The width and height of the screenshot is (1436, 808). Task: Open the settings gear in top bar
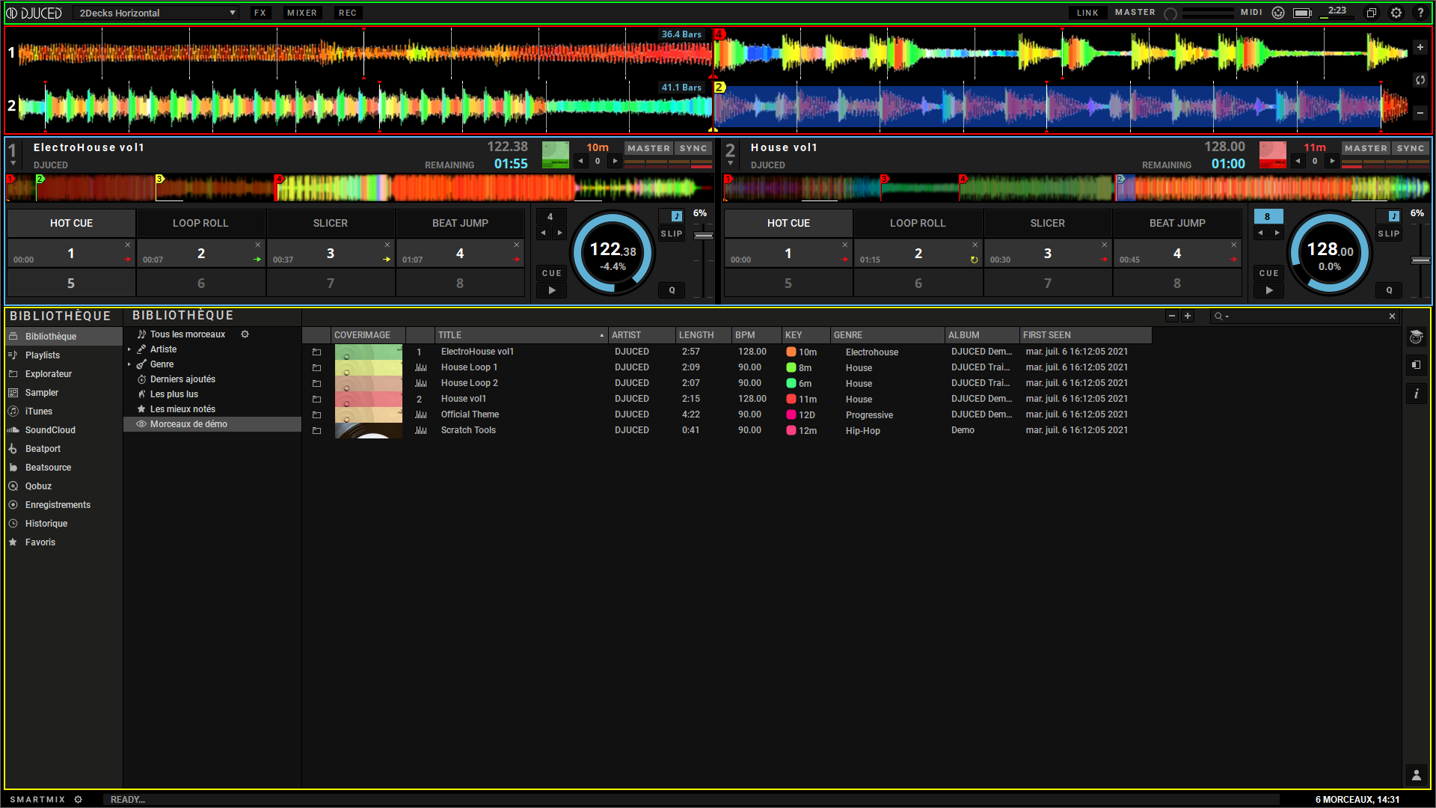[1396, 13]
